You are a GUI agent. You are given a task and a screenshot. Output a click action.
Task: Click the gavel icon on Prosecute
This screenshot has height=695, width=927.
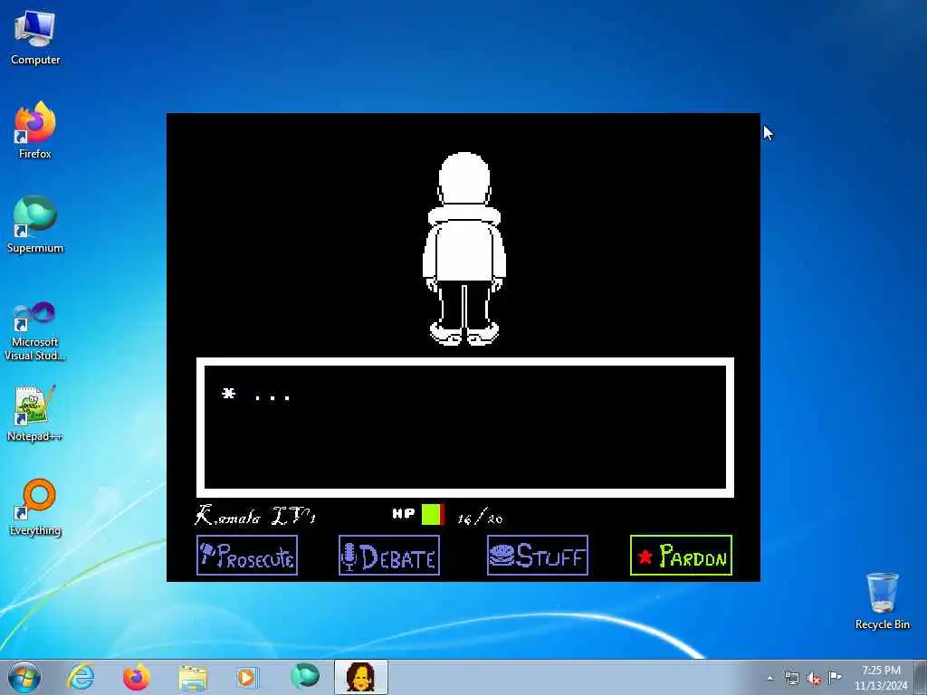pyautogui.click(x=206, y=553)
